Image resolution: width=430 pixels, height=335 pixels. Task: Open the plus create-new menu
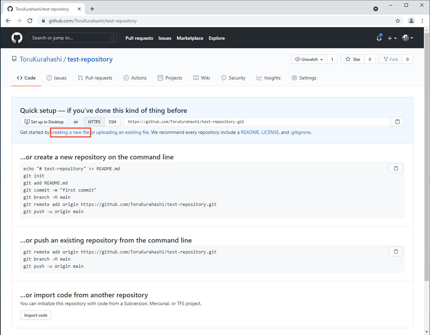392,38
